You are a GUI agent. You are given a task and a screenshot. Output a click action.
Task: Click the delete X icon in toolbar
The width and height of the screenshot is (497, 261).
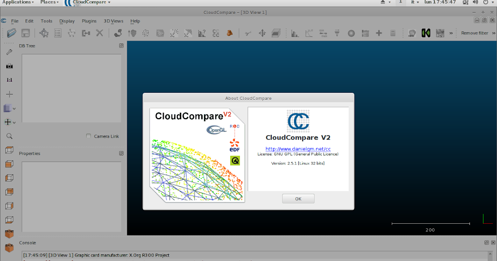(x=99, y=33)
